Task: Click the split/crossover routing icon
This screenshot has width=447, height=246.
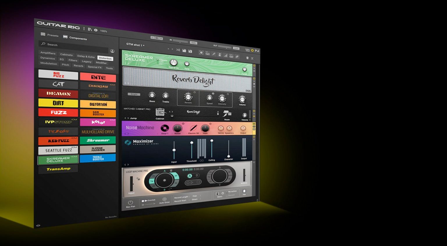Action: (178, 49)
